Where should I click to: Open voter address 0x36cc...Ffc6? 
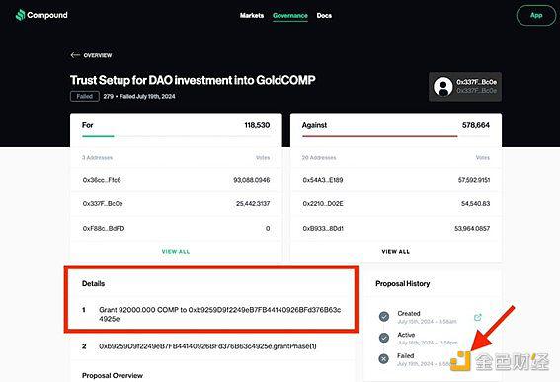coord(102,180)
